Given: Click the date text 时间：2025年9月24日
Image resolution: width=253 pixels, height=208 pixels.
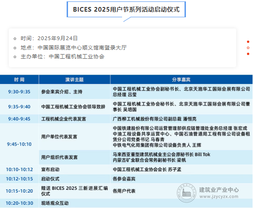Looking at the screenshot, I should [49, 38].
